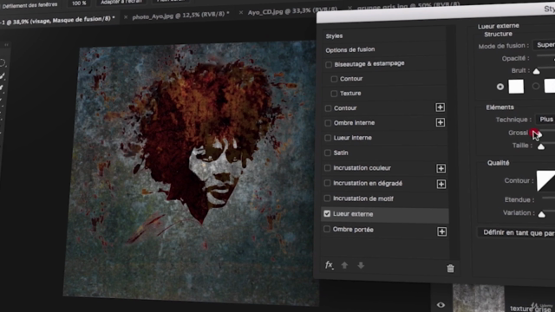
Task: Click the Opacité slider track
Action: pos(546,56)
